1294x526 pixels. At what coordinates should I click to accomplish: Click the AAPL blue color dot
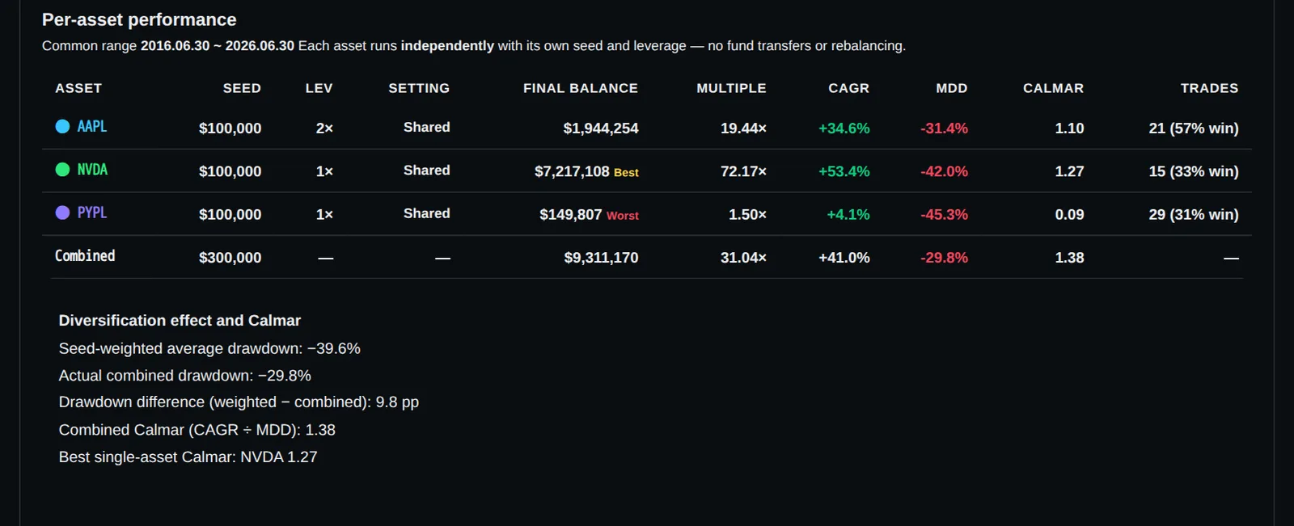coord(62,126)
